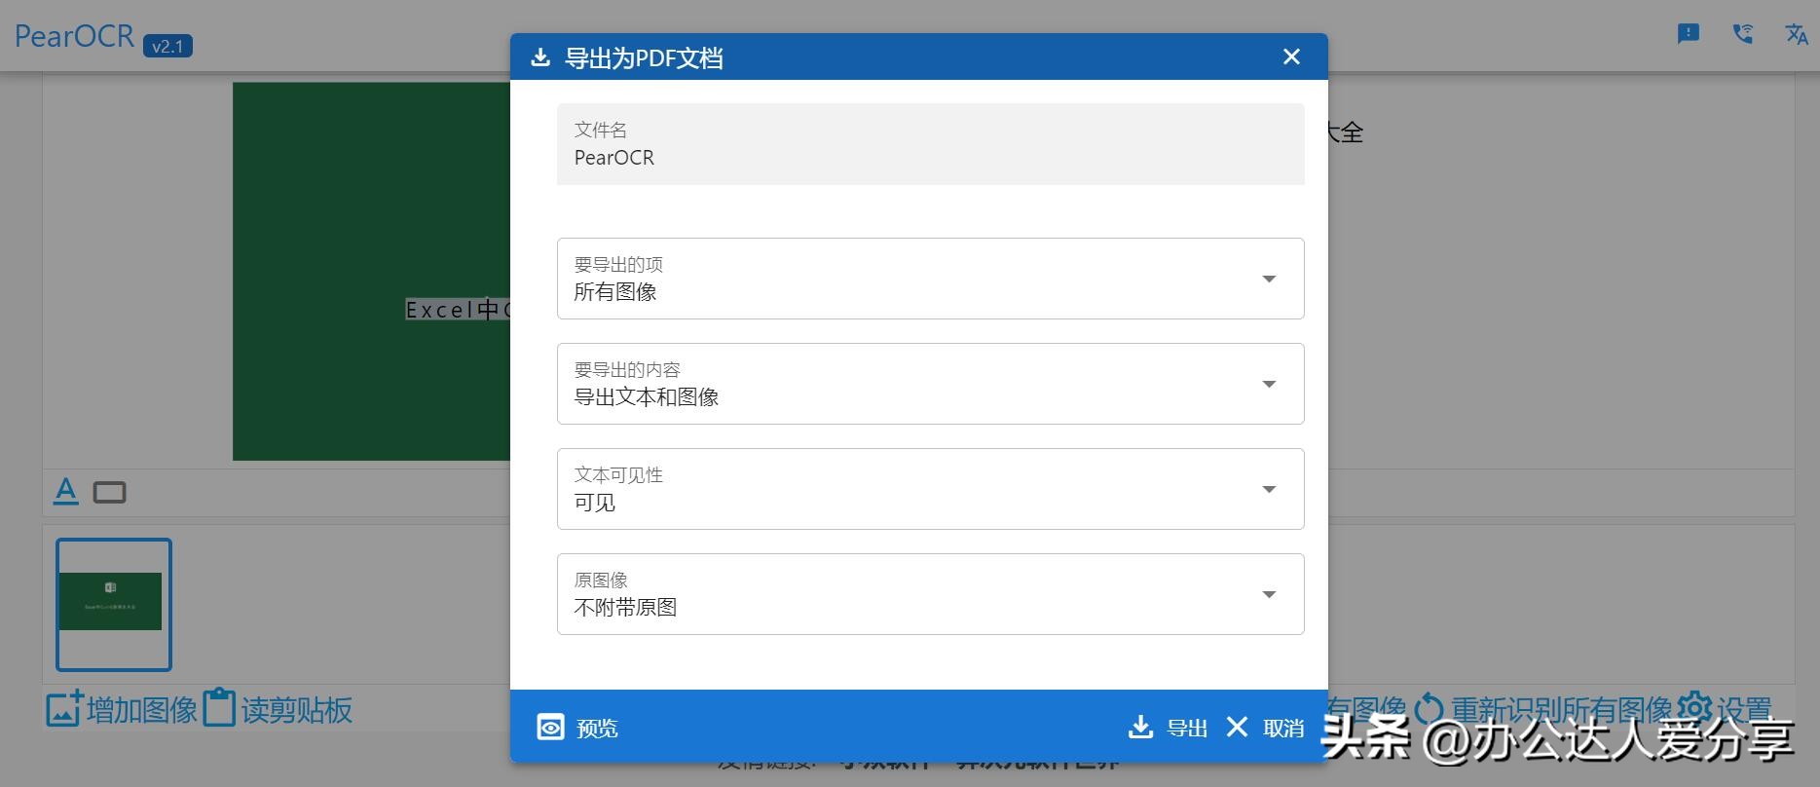This screenshot has height=787, width=1820.
Task: Click the language translate icon in header
Action: pyautogui.click(x=1797, y=34)
